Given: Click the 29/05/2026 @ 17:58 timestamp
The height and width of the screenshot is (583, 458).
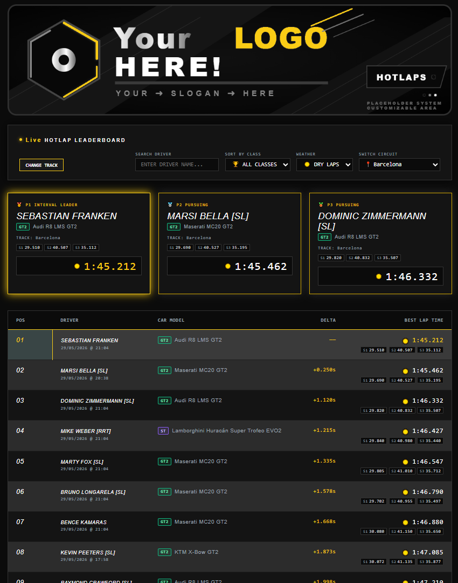Looking at the screenshot, I should tap(85, 560).
